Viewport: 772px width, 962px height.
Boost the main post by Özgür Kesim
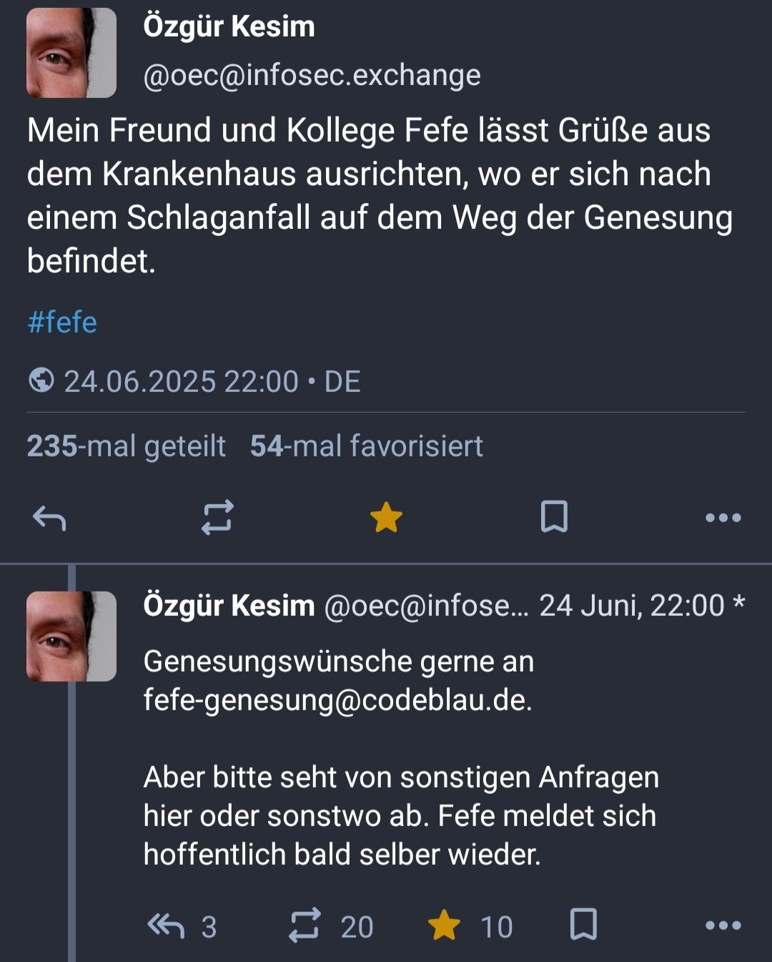pos(217,517)
